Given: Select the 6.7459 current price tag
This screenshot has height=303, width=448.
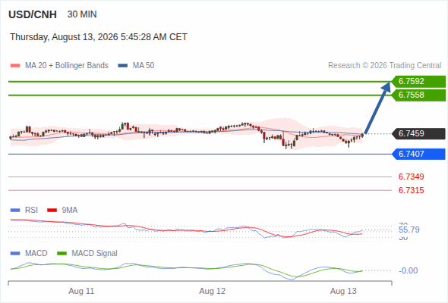Looking at the screenshot, I should (418, 133).
